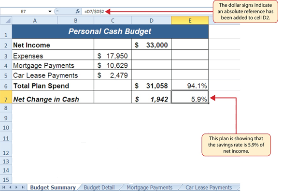Select column C header
The width and height of the screenshot is (282, 191).
pyautogui.click(x=113, y=20)
